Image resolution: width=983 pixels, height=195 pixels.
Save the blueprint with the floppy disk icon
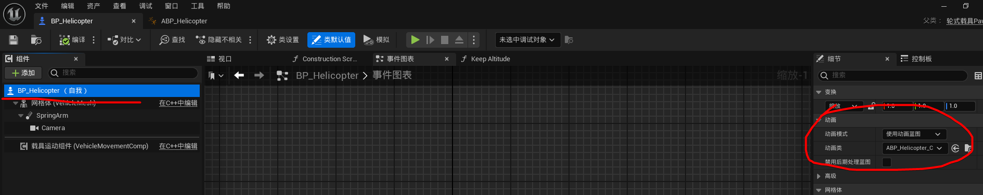point(14,40)
